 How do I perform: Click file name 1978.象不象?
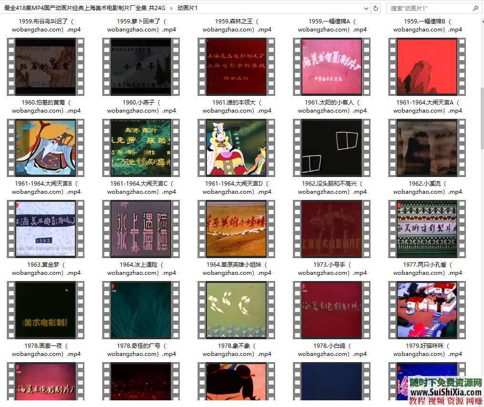tap(237, 350)
